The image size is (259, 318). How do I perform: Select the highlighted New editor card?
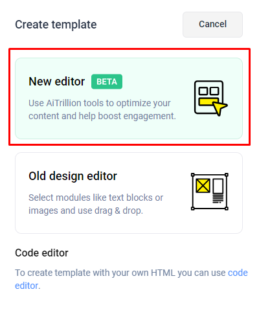(129, 98)
